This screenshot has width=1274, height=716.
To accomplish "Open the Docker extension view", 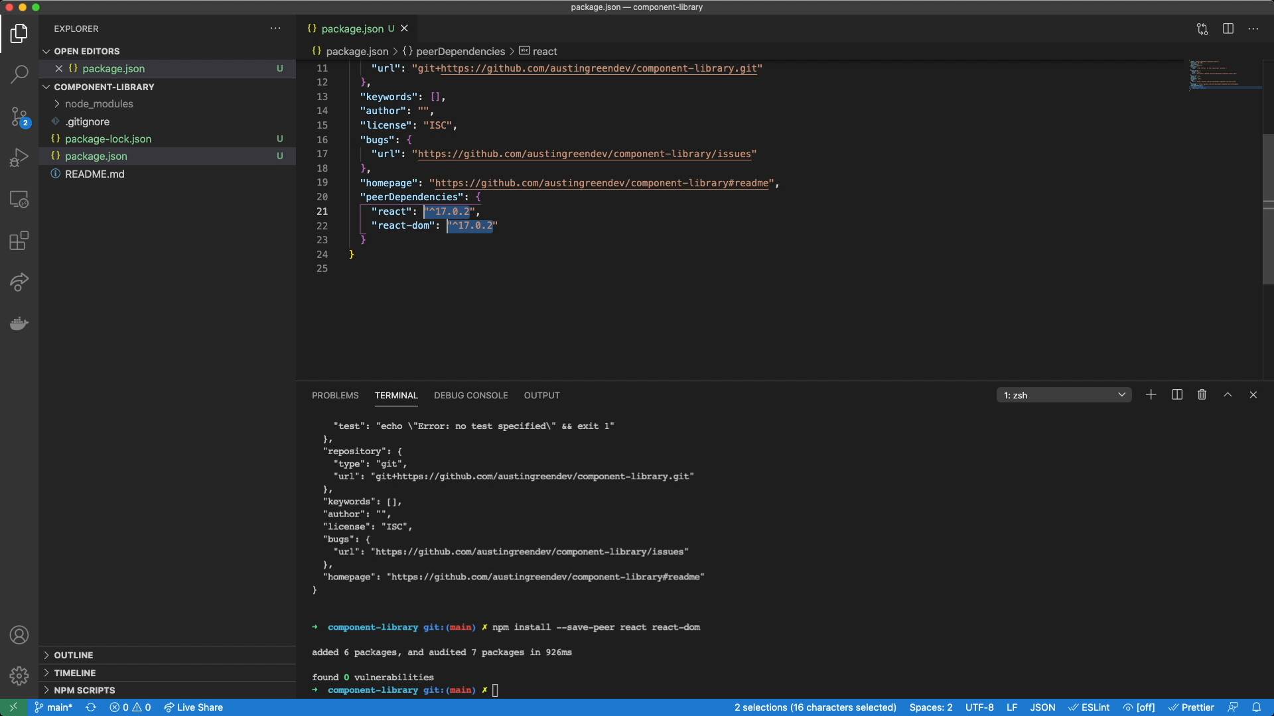I will [19, 324].
